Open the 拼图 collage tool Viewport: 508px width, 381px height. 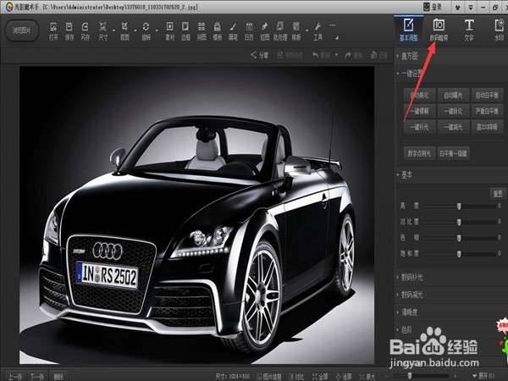[202, 31]
